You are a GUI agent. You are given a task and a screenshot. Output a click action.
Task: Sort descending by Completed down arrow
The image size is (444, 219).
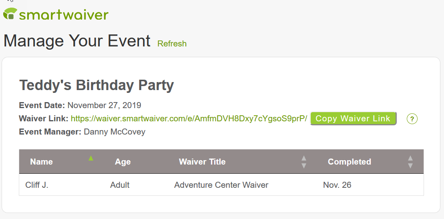point(410,166)
